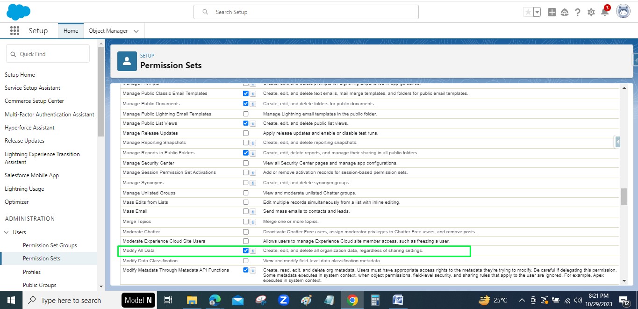Click the Salesforce cloud logo
638x309 pixels.
pyautogui.click(x=18, y=12)
